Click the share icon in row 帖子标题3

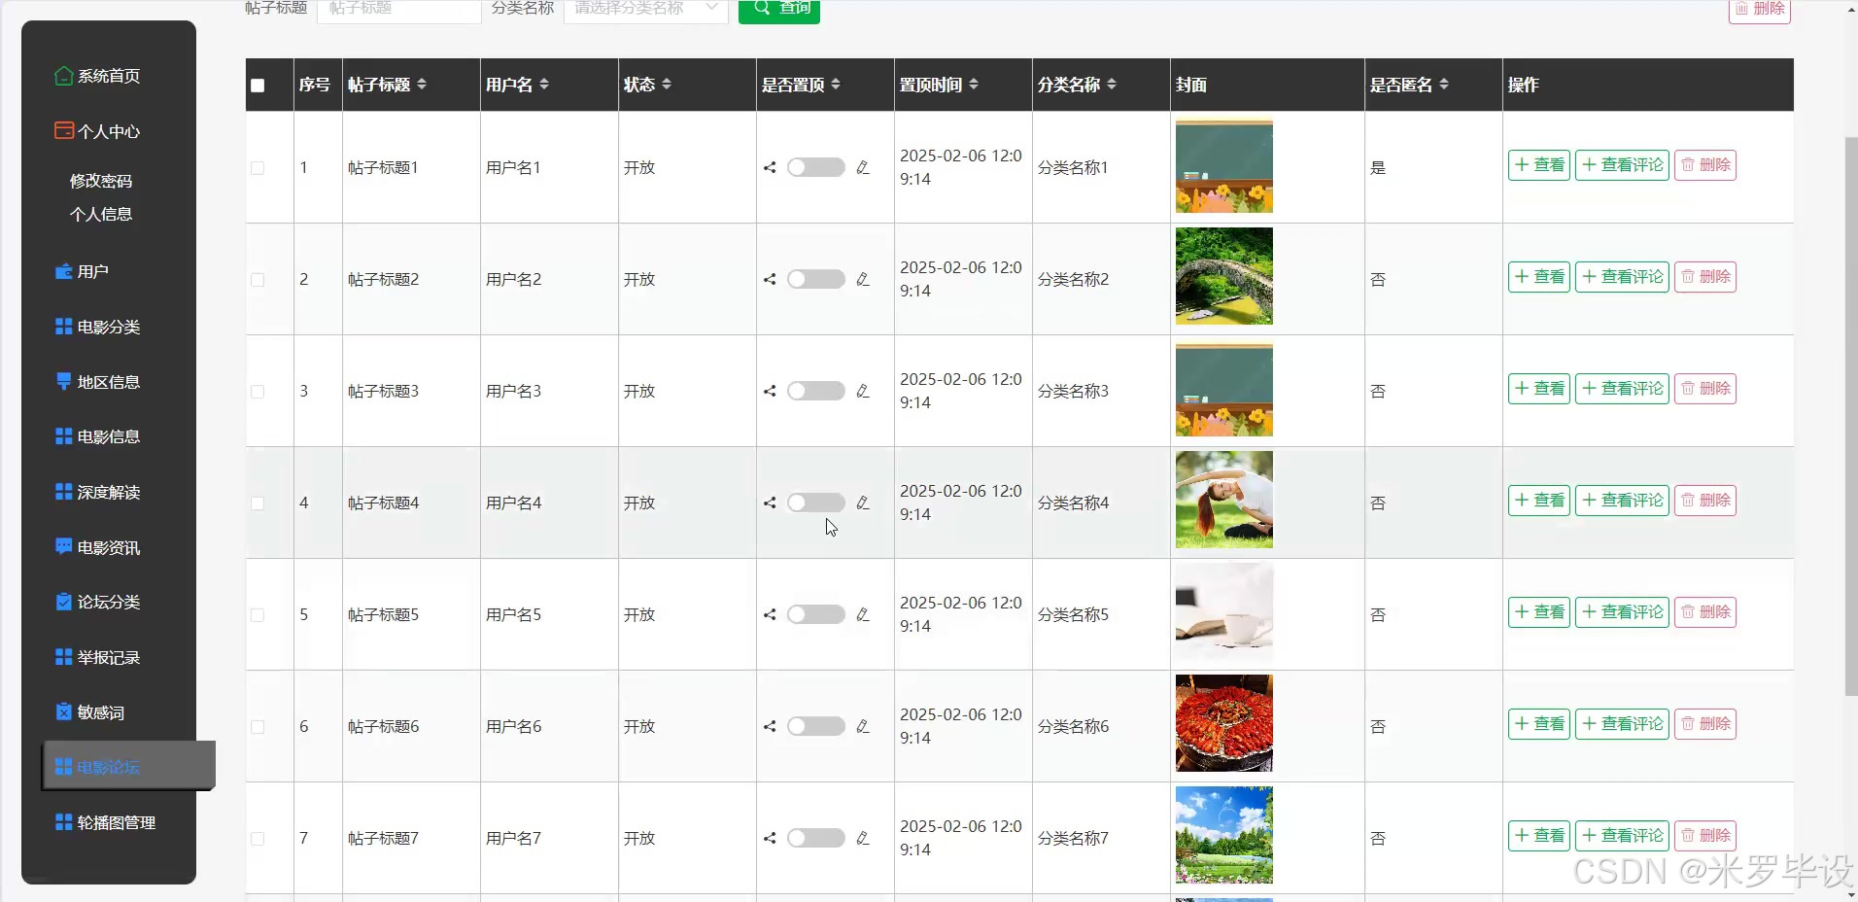(770, 391)
